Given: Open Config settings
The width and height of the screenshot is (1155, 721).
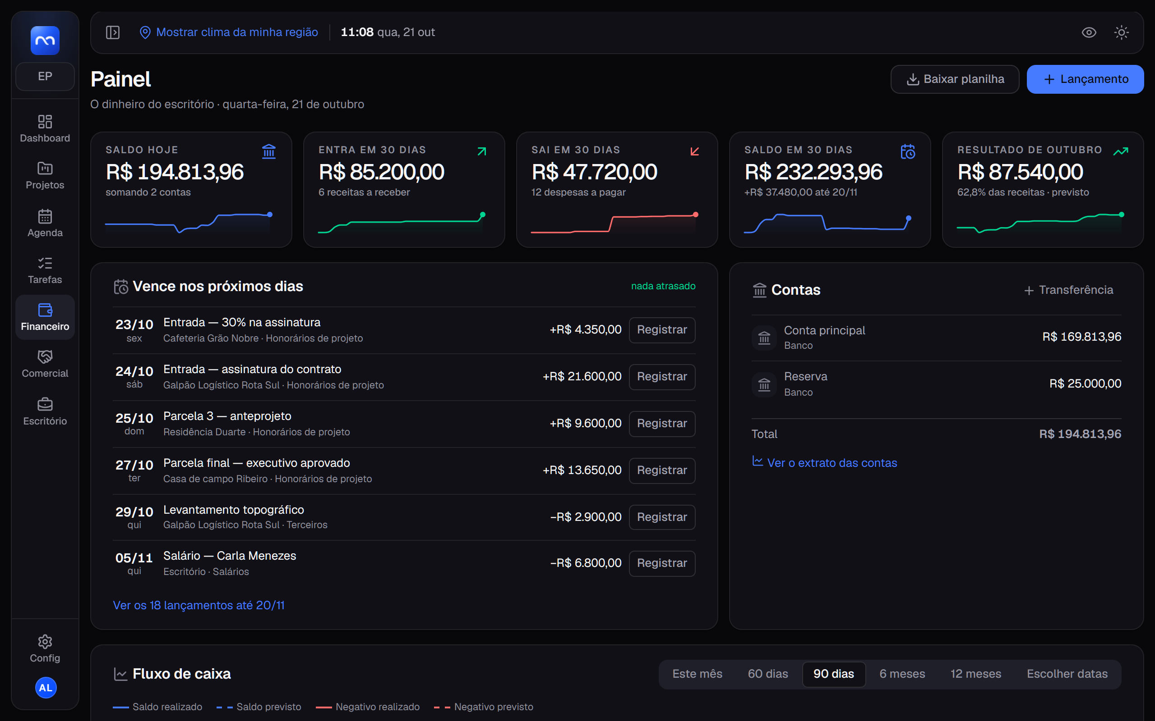Looking at the screenshot, I should [x=45, y=648].
